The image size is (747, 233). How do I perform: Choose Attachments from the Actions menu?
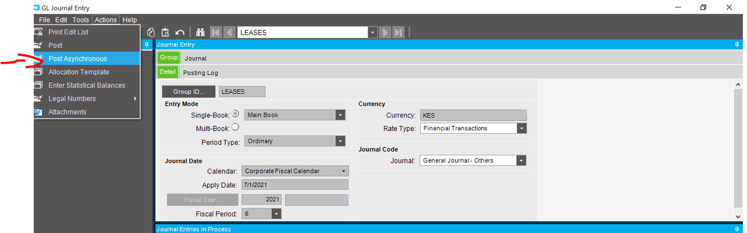pyautogui.click(x=86, y=111)
